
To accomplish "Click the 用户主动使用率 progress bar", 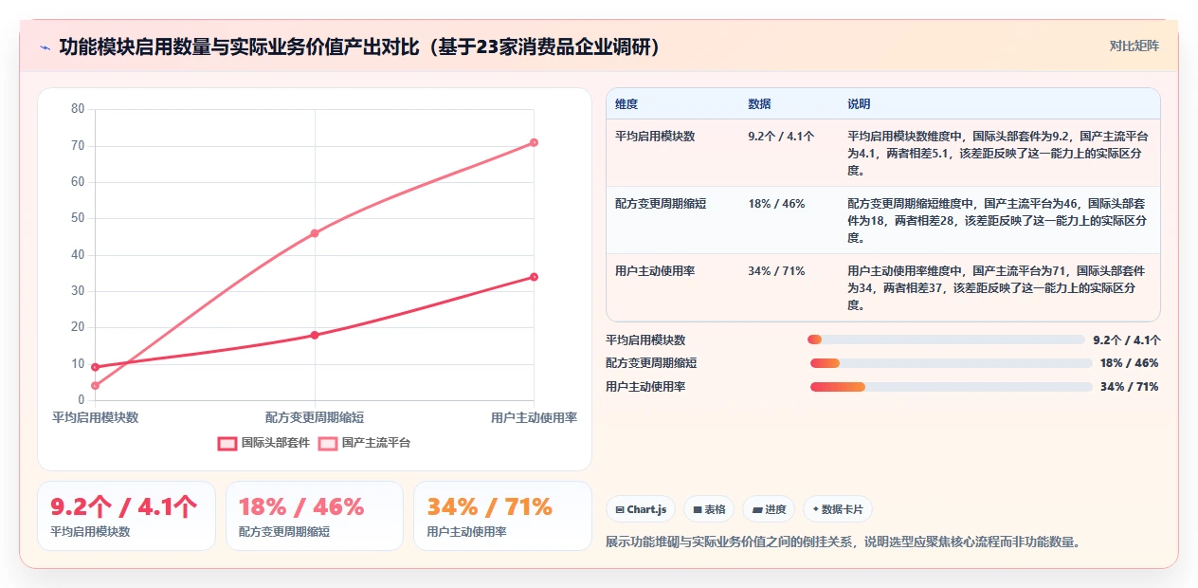I will [x=951, y=387].
